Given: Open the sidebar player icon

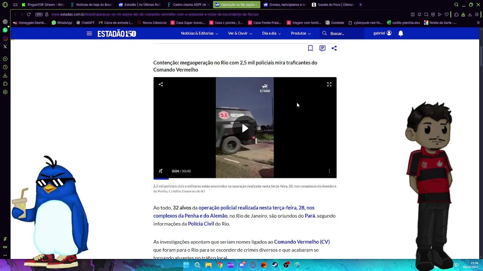Looking at the screenshot, I should (x=5, y=59).
